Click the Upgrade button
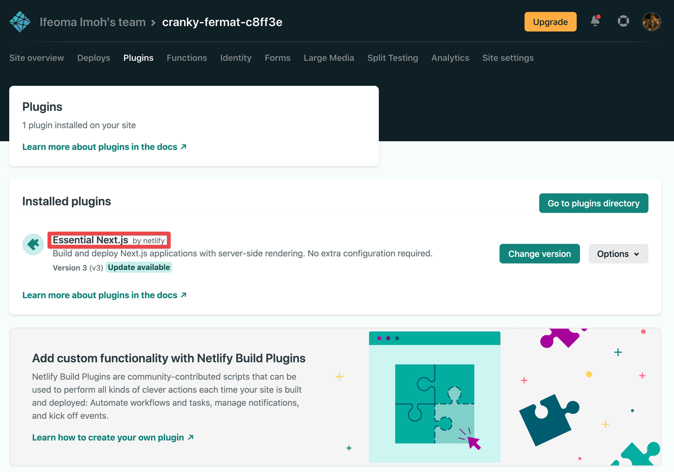The width and height of the screenshot is (674, 472). click(x=550, y=22)
